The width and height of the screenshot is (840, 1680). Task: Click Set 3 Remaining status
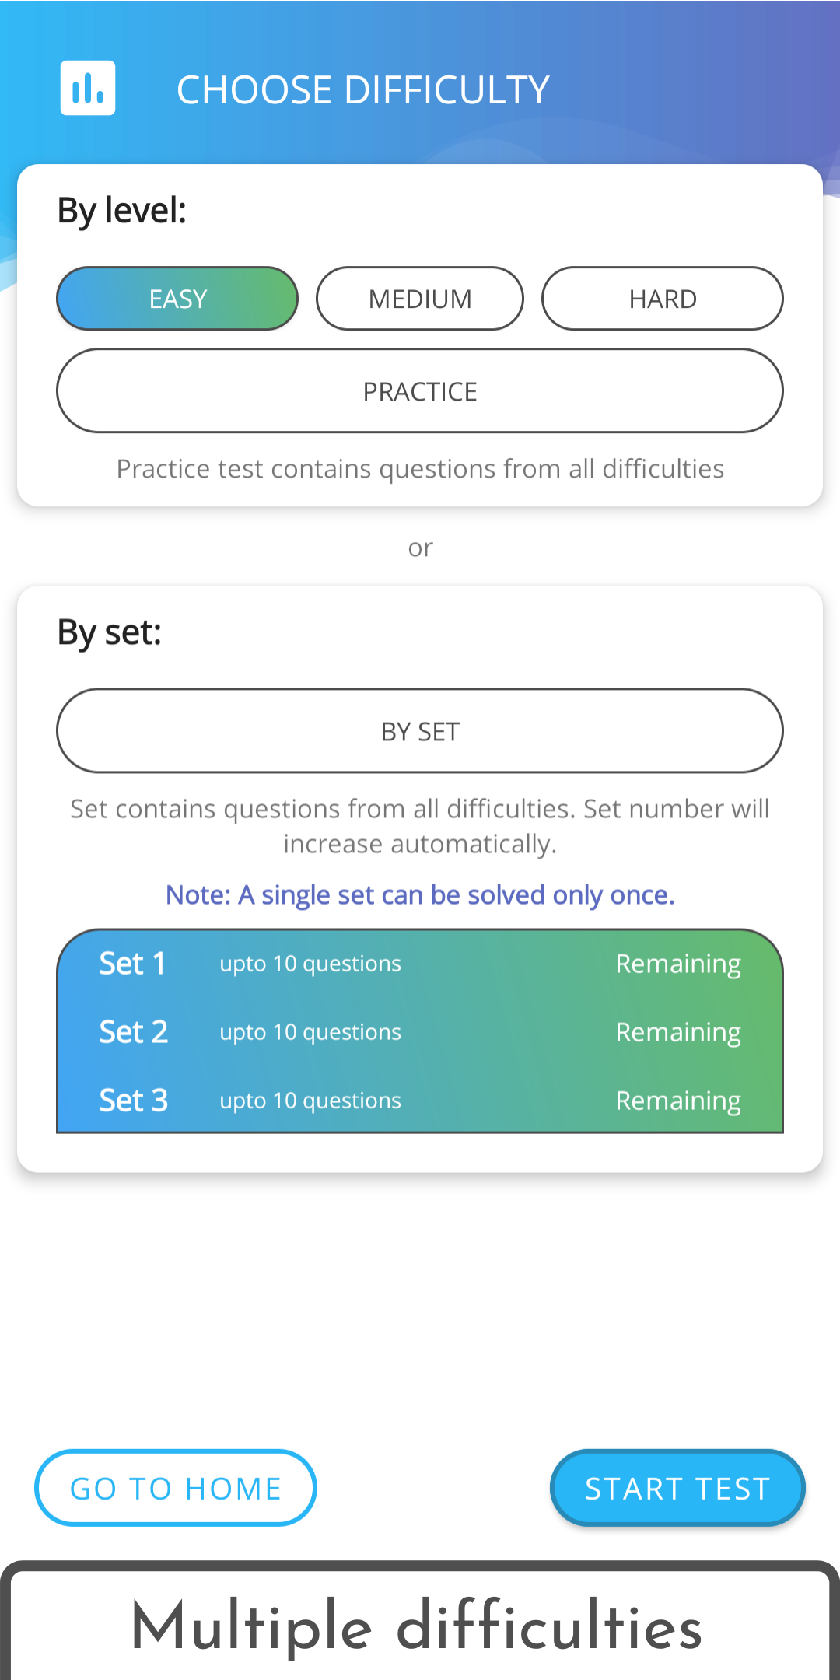tap(678, 1101)
